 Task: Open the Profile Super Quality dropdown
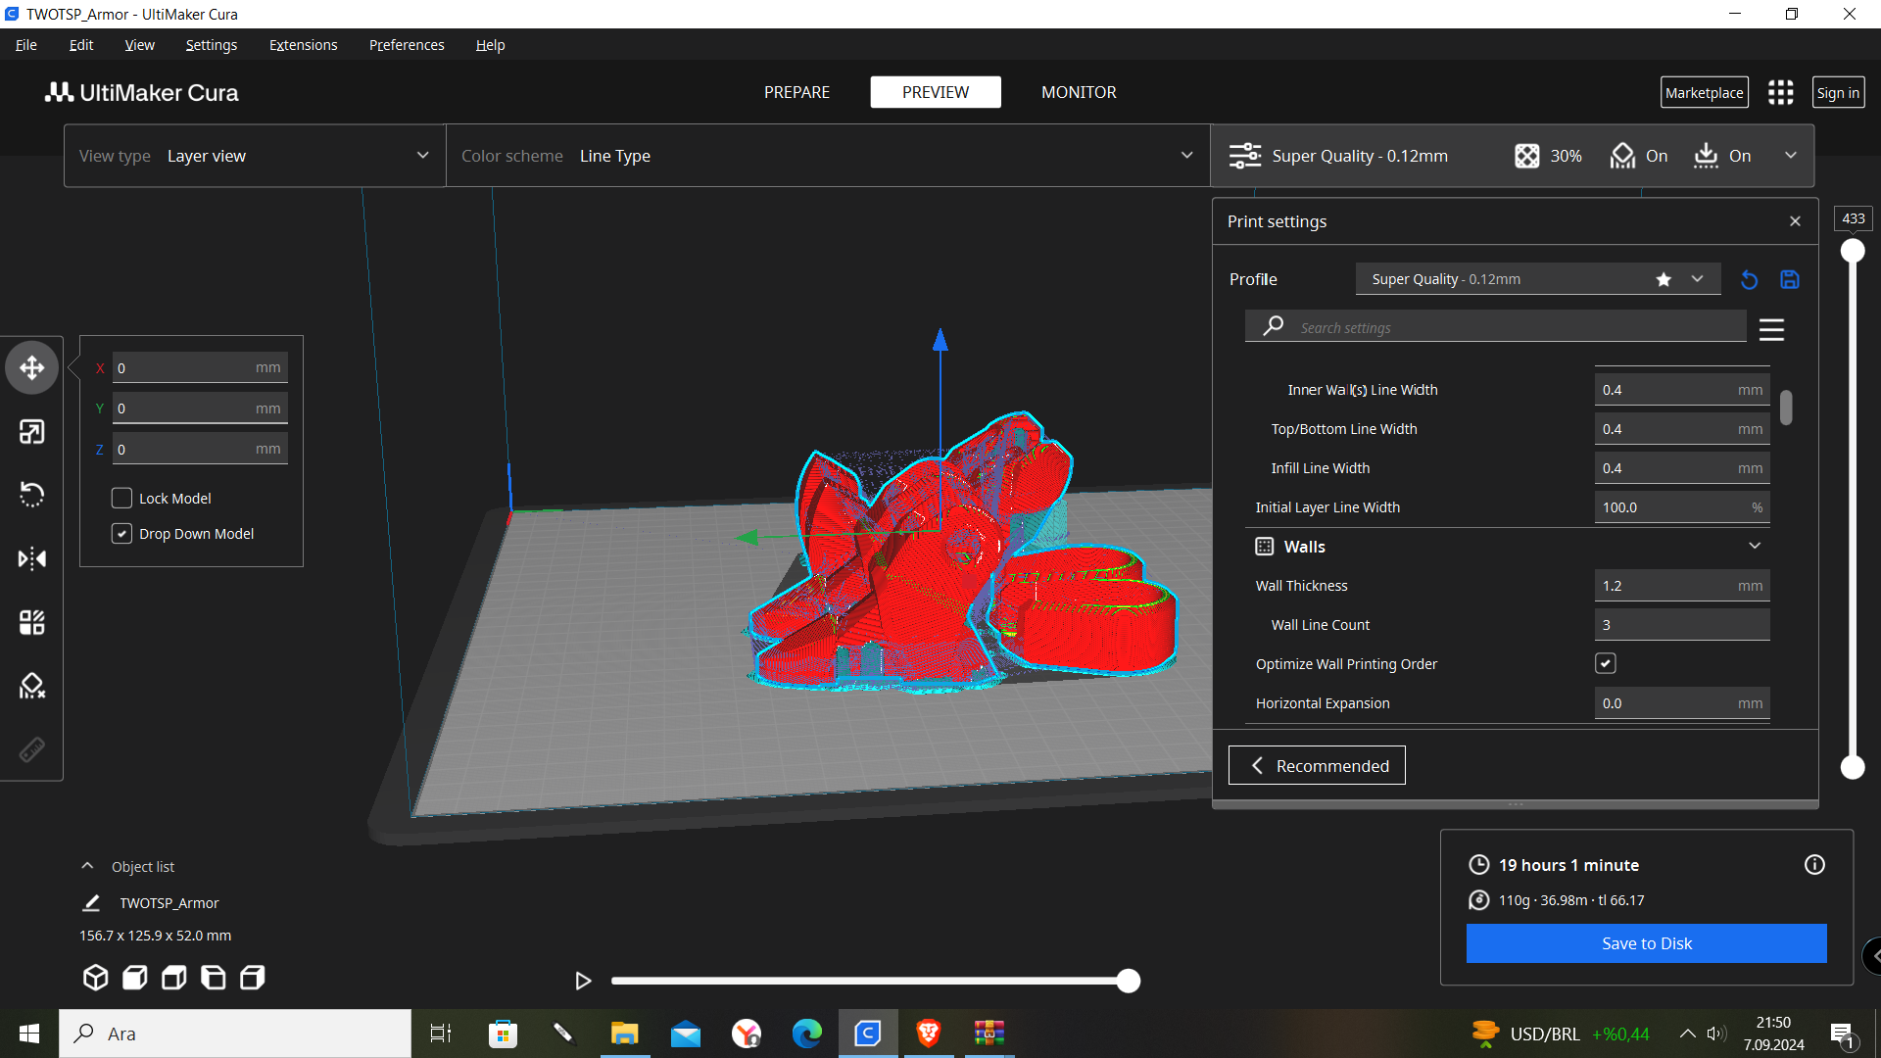click(1538, 279)
